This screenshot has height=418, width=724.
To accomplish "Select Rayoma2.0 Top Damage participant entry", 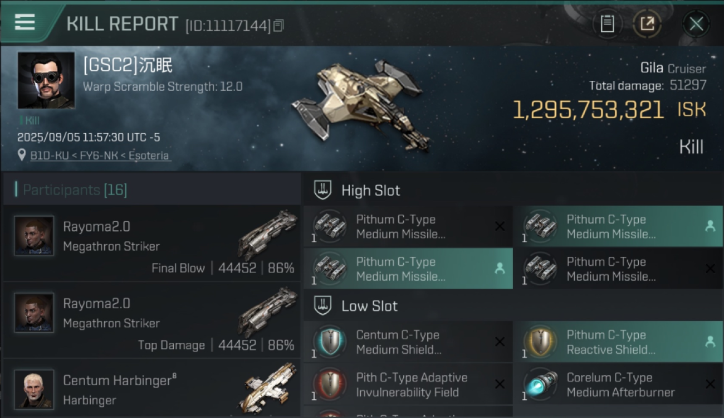I will 151,320.
